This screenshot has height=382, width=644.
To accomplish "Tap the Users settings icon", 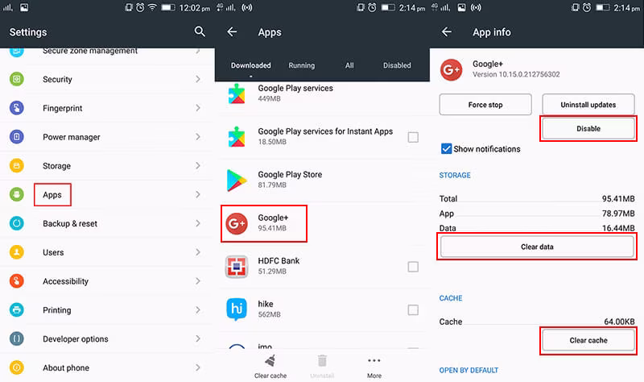I will point(16,252).
